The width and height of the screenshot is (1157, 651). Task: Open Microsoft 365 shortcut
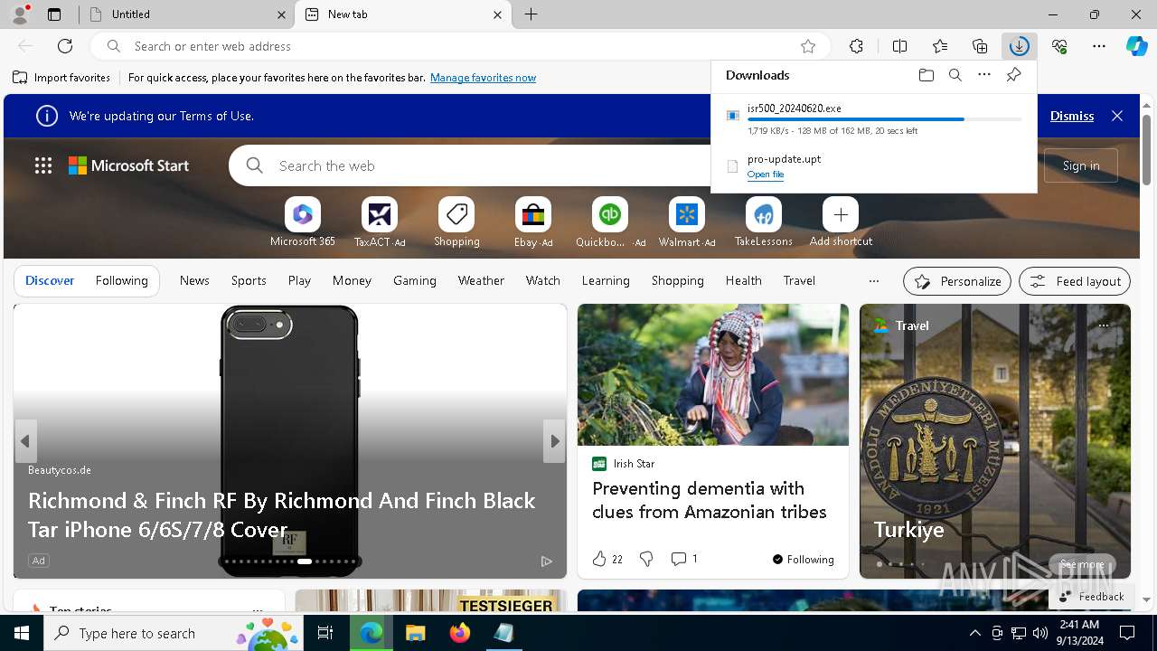tap(303, 222)
